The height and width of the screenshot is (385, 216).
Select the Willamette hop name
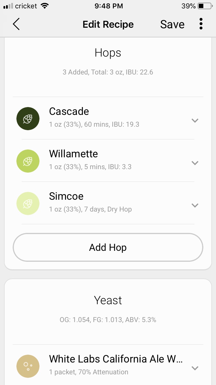click(x=73, y=154)
